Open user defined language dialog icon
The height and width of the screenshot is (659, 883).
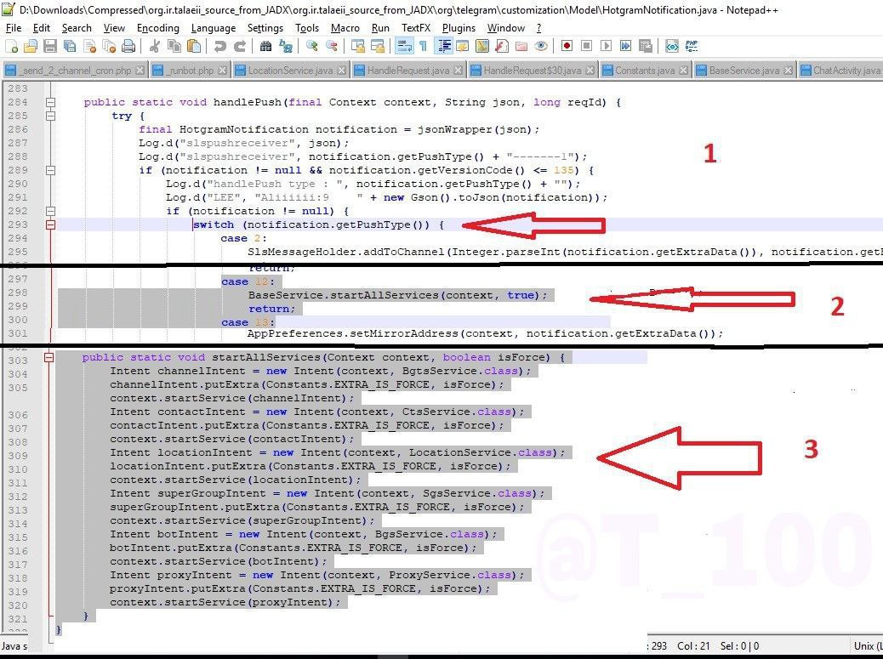(x=462, y=46)
